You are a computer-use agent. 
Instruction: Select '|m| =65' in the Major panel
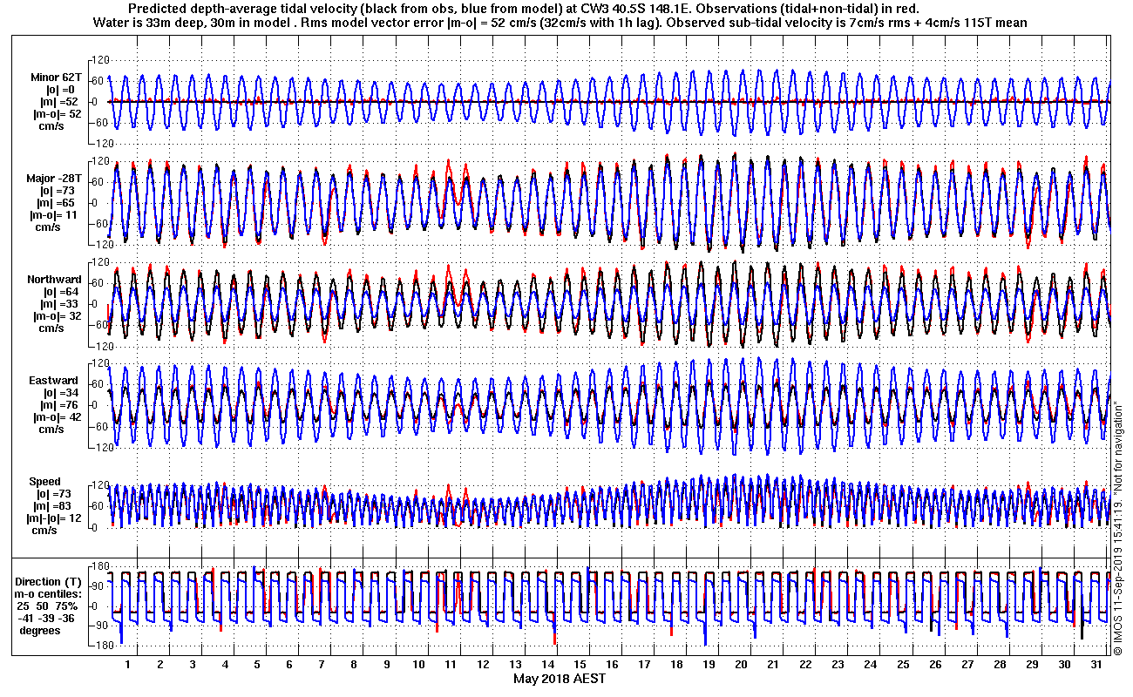click(x=58, y=202)
